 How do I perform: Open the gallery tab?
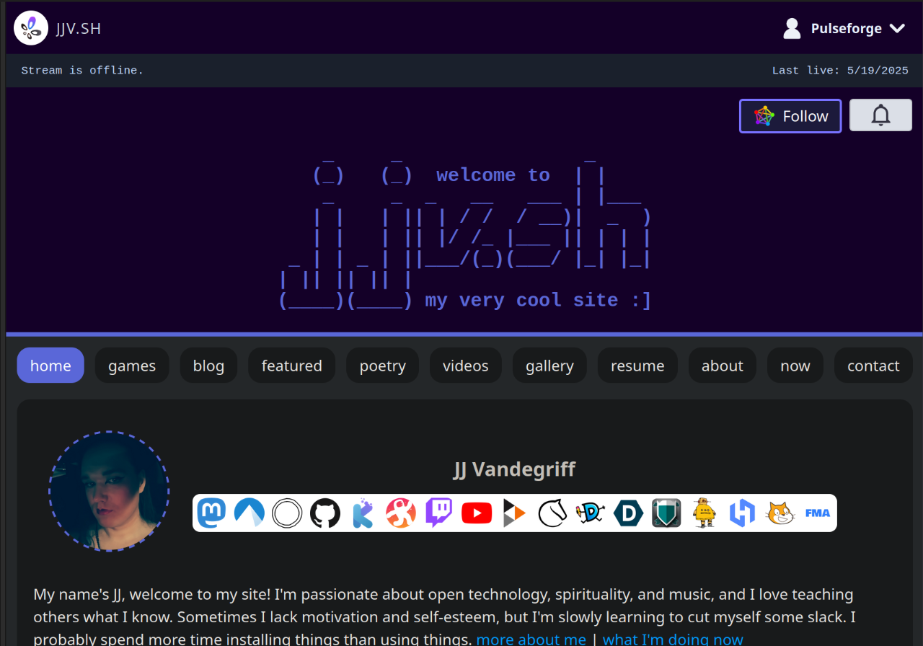pos(549,366)
